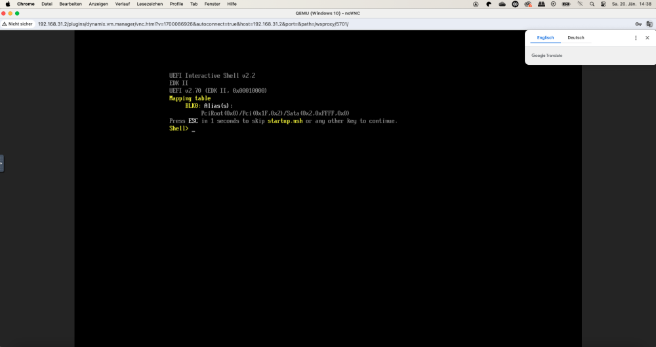Click the Shell> prompt in the VNC console
Viewport: 656px width, 347px height.
pos(178,128)
